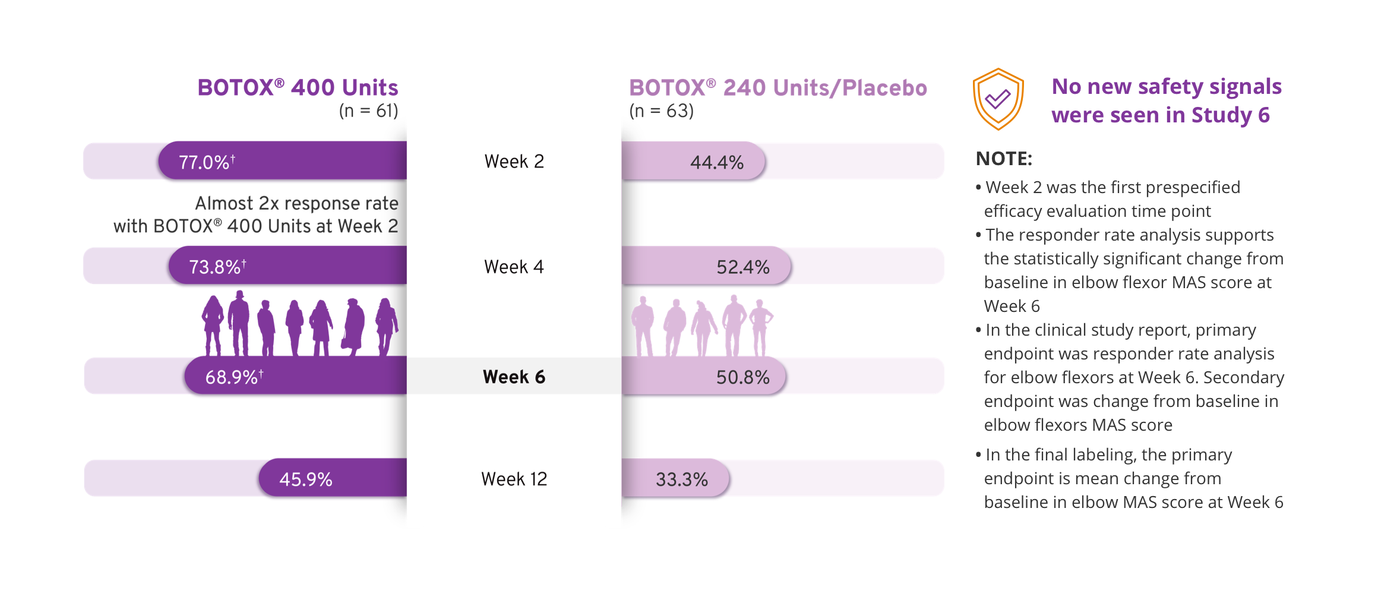Click the bold Week 6 label
Screen dimensions: 1378x606
514,377
